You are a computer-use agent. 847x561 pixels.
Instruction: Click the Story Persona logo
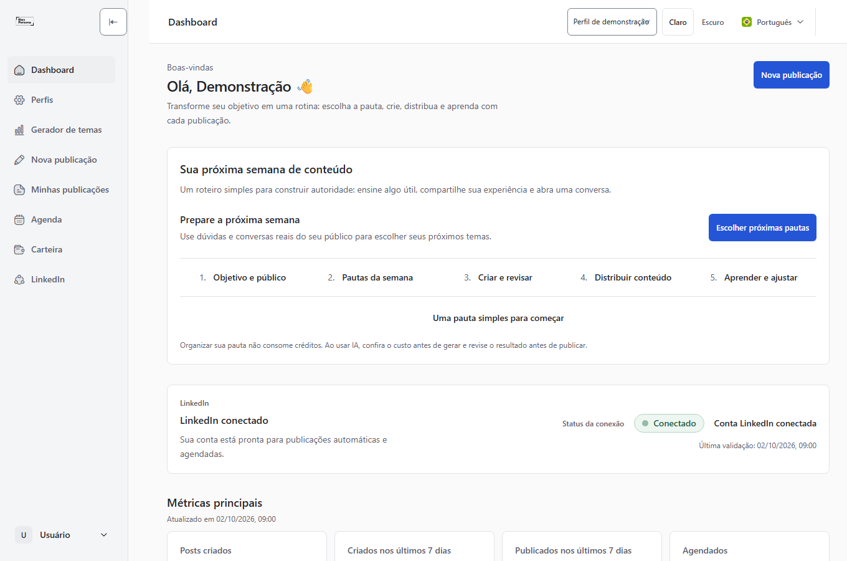click(25, 21)
